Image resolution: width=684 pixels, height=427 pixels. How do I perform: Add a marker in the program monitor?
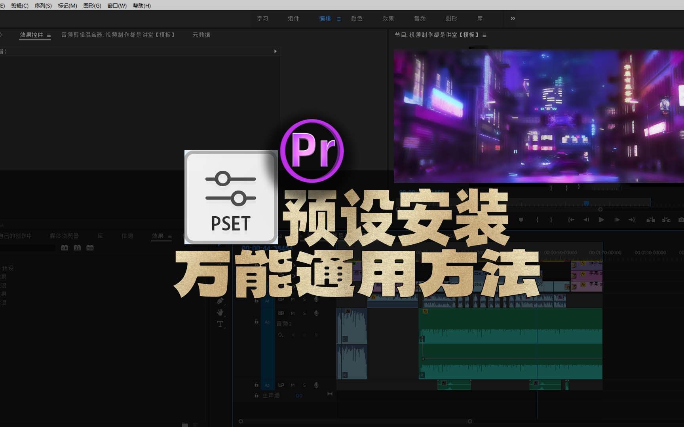[x=521, y=220]
